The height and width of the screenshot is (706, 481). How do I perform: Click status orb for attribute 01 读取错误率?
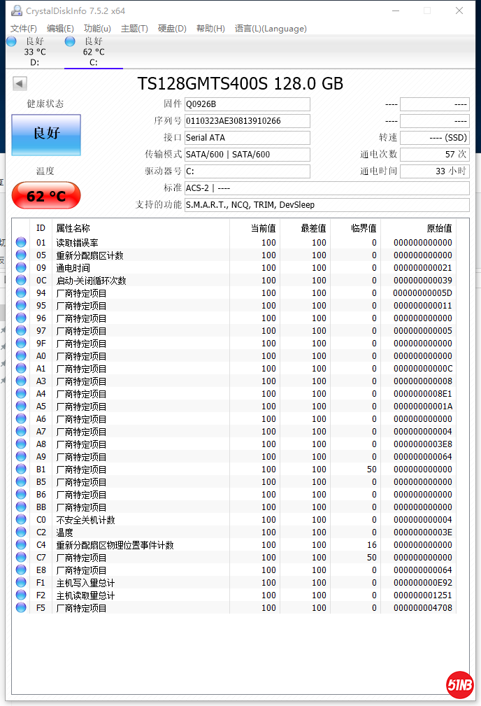(x=21, y=243)
